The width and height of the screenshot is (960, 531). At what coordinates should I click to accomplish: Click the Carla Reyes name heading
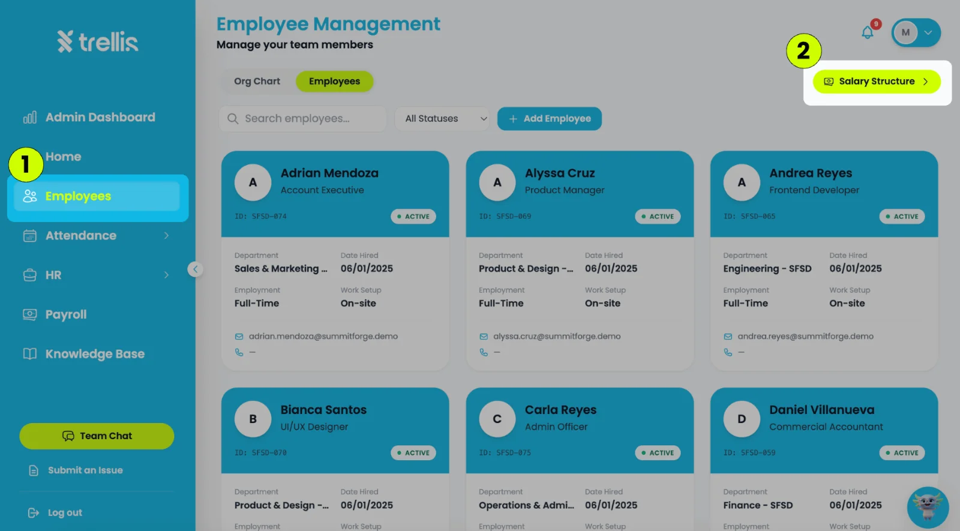[x=560, y=410]
